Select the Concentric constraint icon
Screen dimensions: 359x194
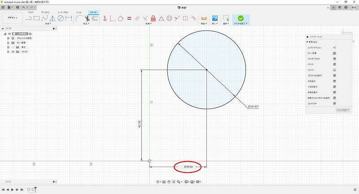[x=169, y=18]
